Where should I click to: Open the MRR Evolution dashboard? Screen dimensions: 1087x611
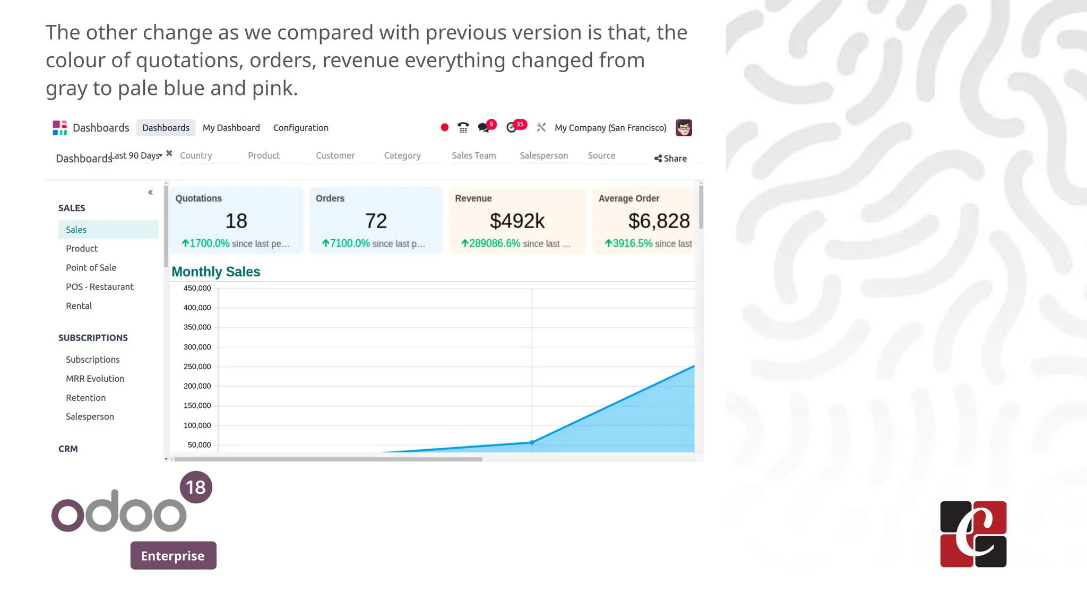click(x=95, y=379)
